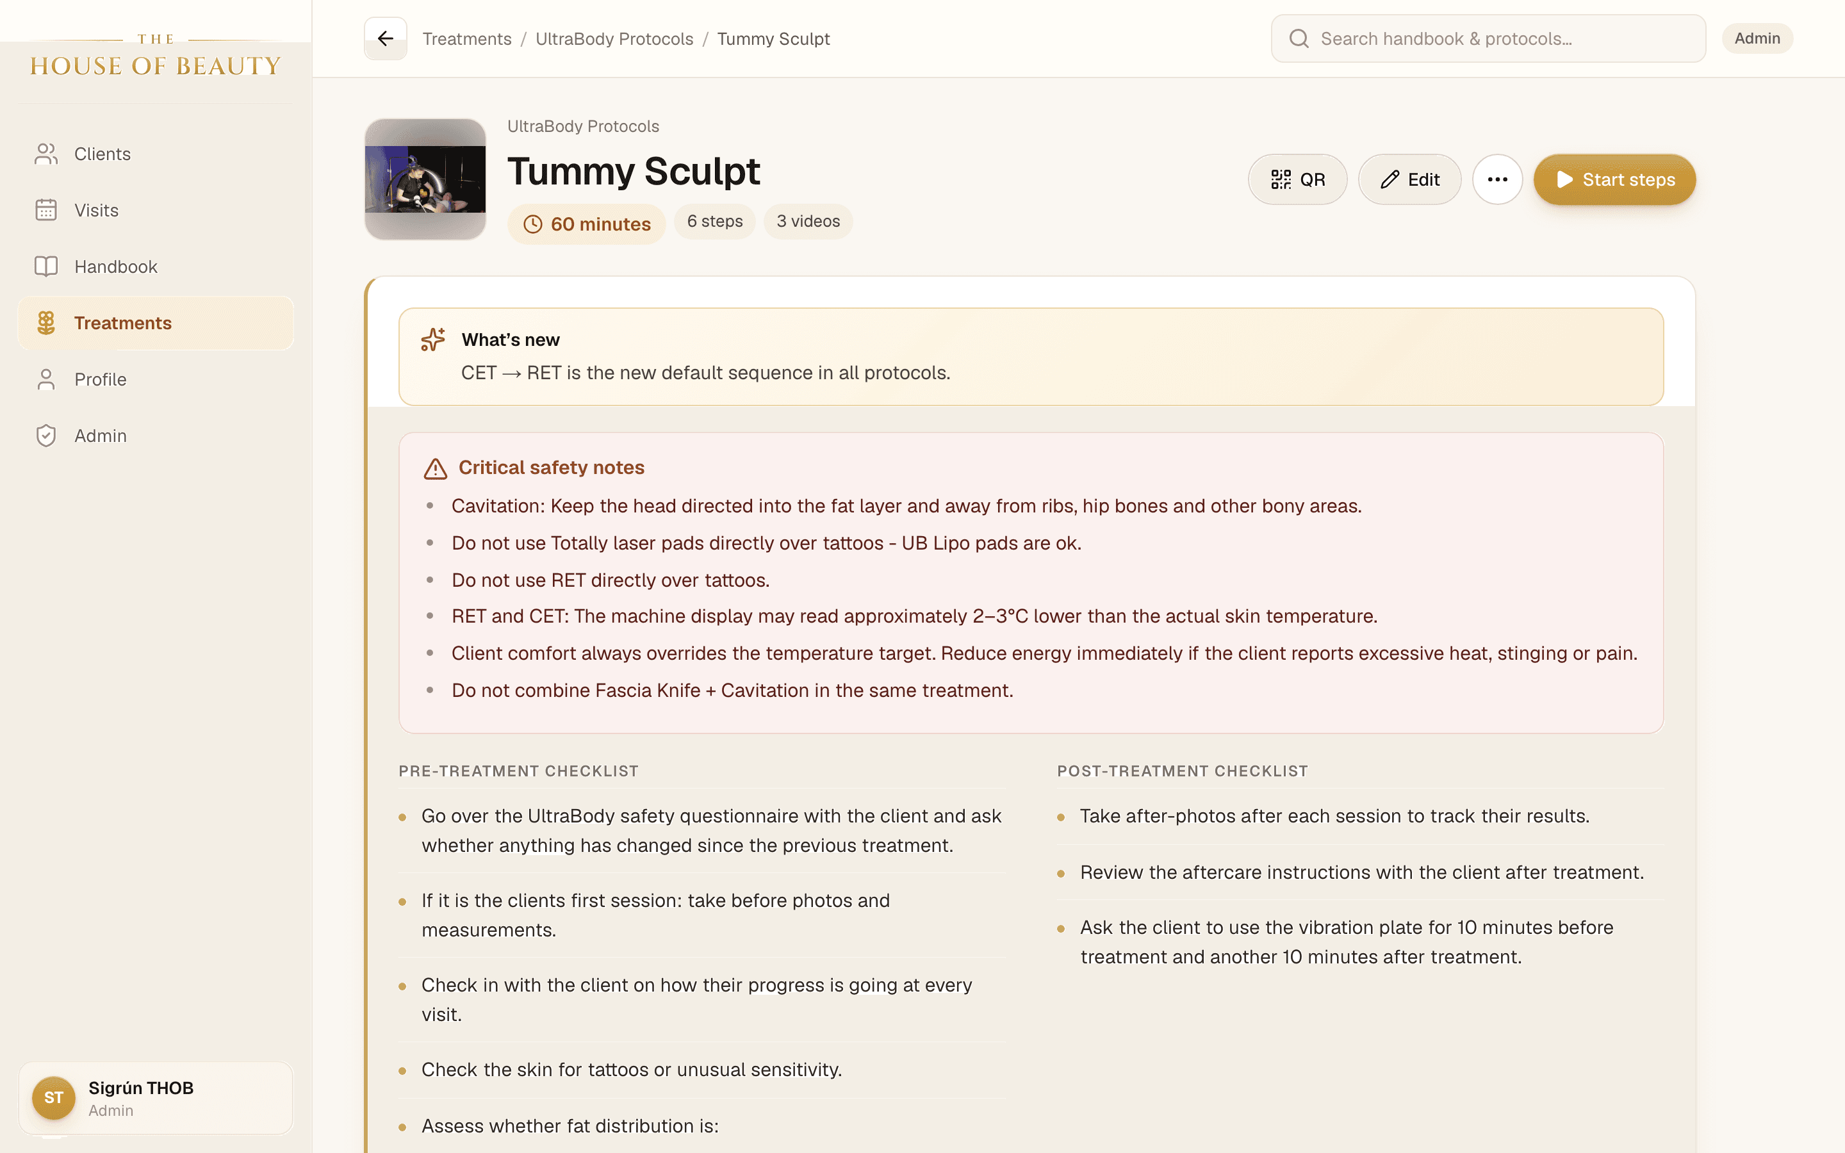Click "Take after-photos after each session" item
This screenshot has height=1153, width=1845.
point(1335,816)
